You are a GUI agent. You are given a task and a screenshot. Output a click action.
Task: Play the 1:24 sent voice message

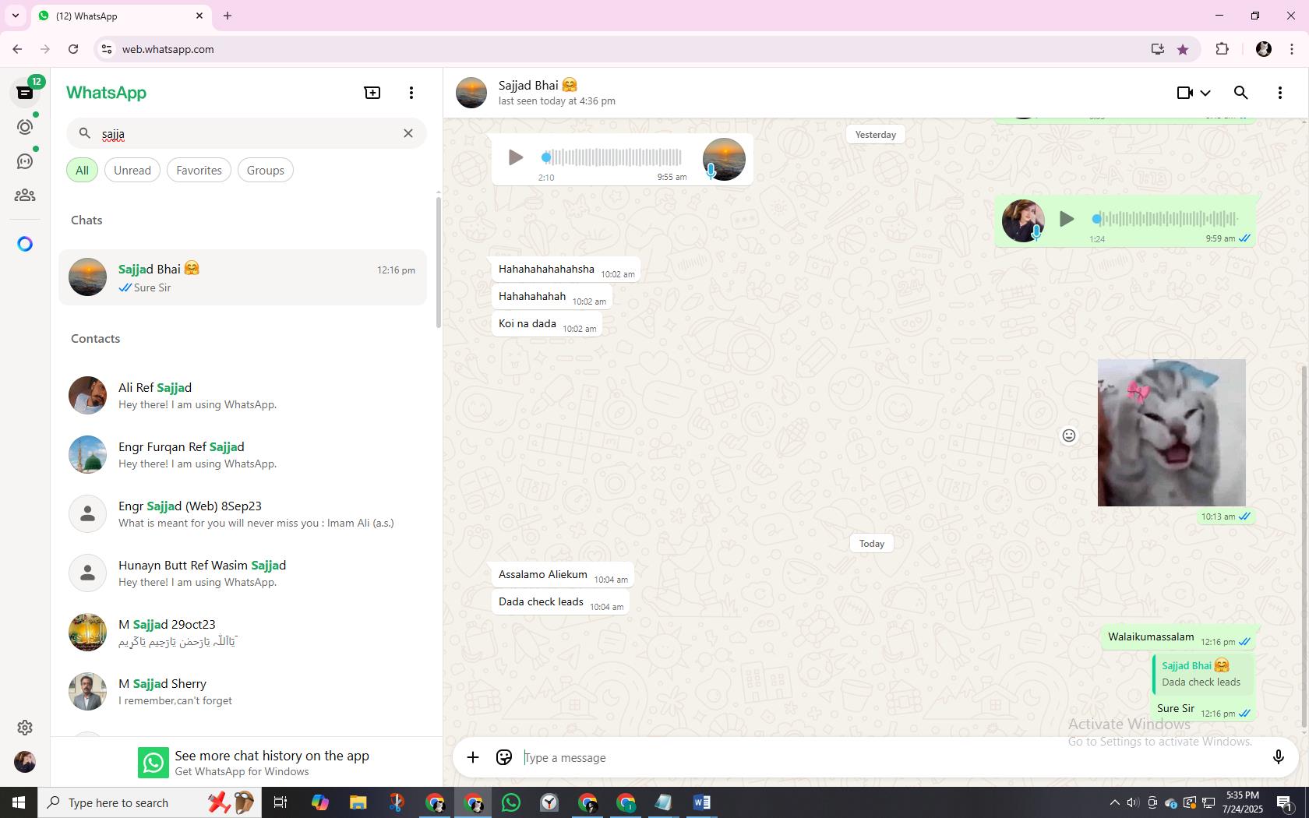tap(1067, 219)
